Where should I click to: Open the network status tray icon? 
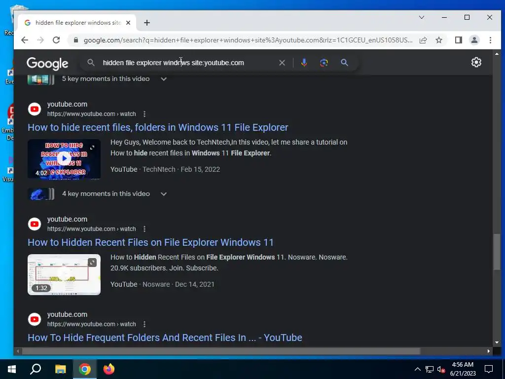point(430,369)
